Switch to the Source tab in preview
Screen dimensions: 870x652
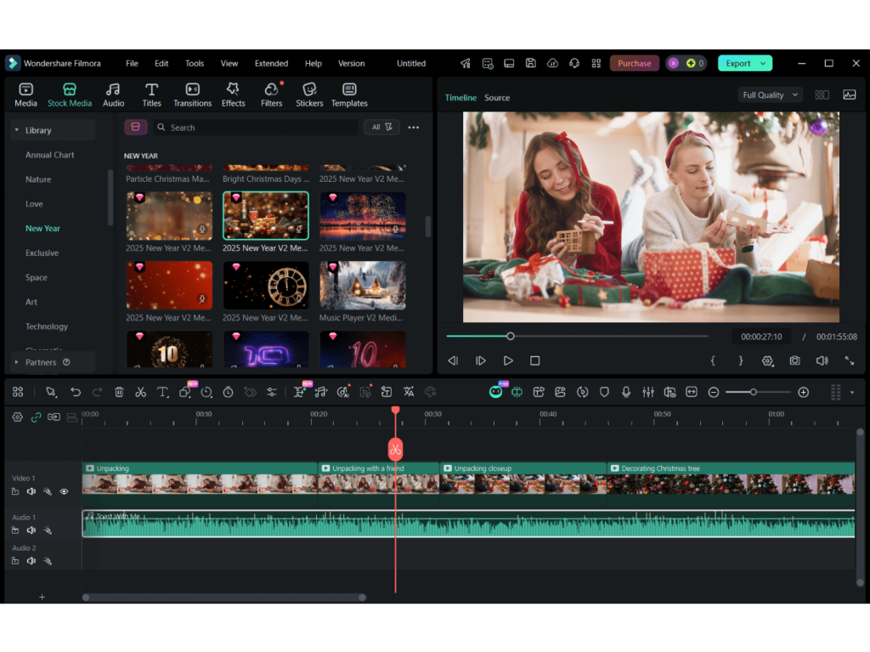coord(497,98)
